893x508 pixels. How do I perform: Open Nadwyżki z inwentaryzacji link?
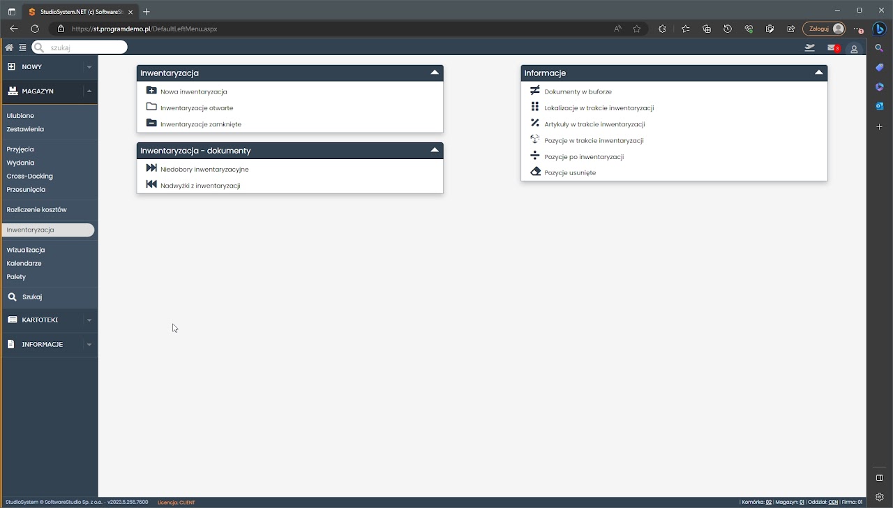click(x=200, y=186)
